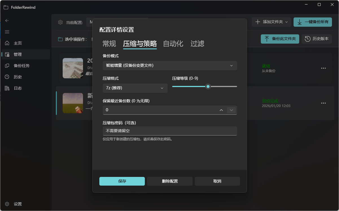This screenshot has width=339, height=211.
Task: Open the 主页 page from the sidebar
Action: coord(18,43)
